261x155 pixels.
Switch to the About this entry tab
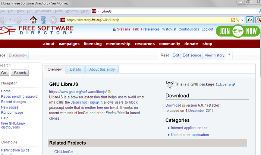click(102, 70)
